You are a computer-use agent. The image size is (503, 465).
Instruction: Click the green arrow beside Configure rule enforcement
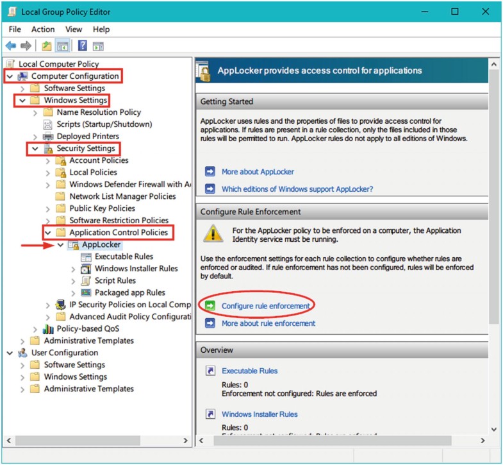[210, 306]
